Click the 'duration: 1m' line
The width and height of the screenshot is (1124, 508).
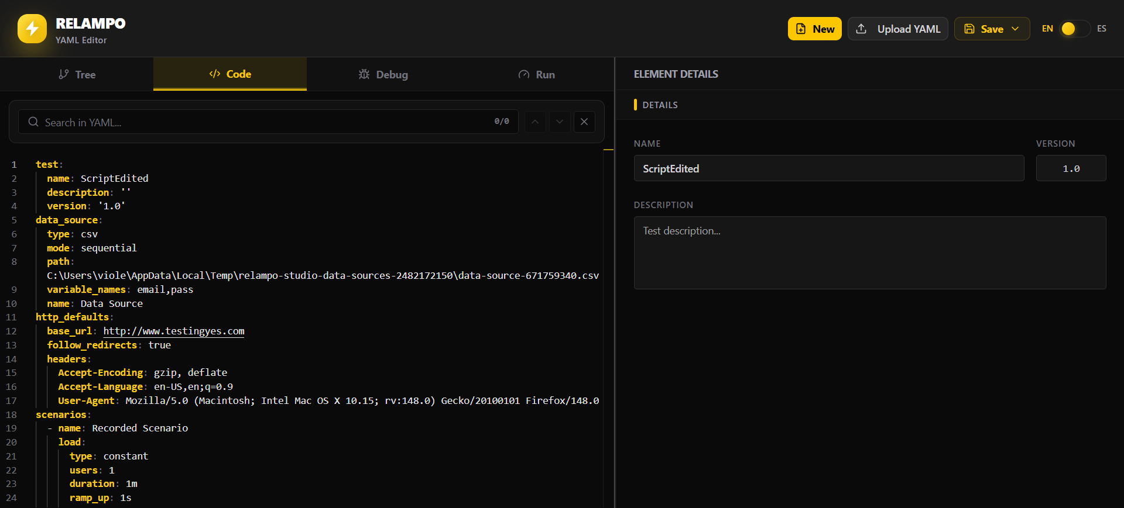[x=104, y=483]
